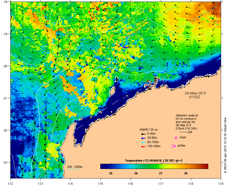This screenshot has height=185, width=229.
Task: Click the latitude axis label -20
Action: [5, 66]
